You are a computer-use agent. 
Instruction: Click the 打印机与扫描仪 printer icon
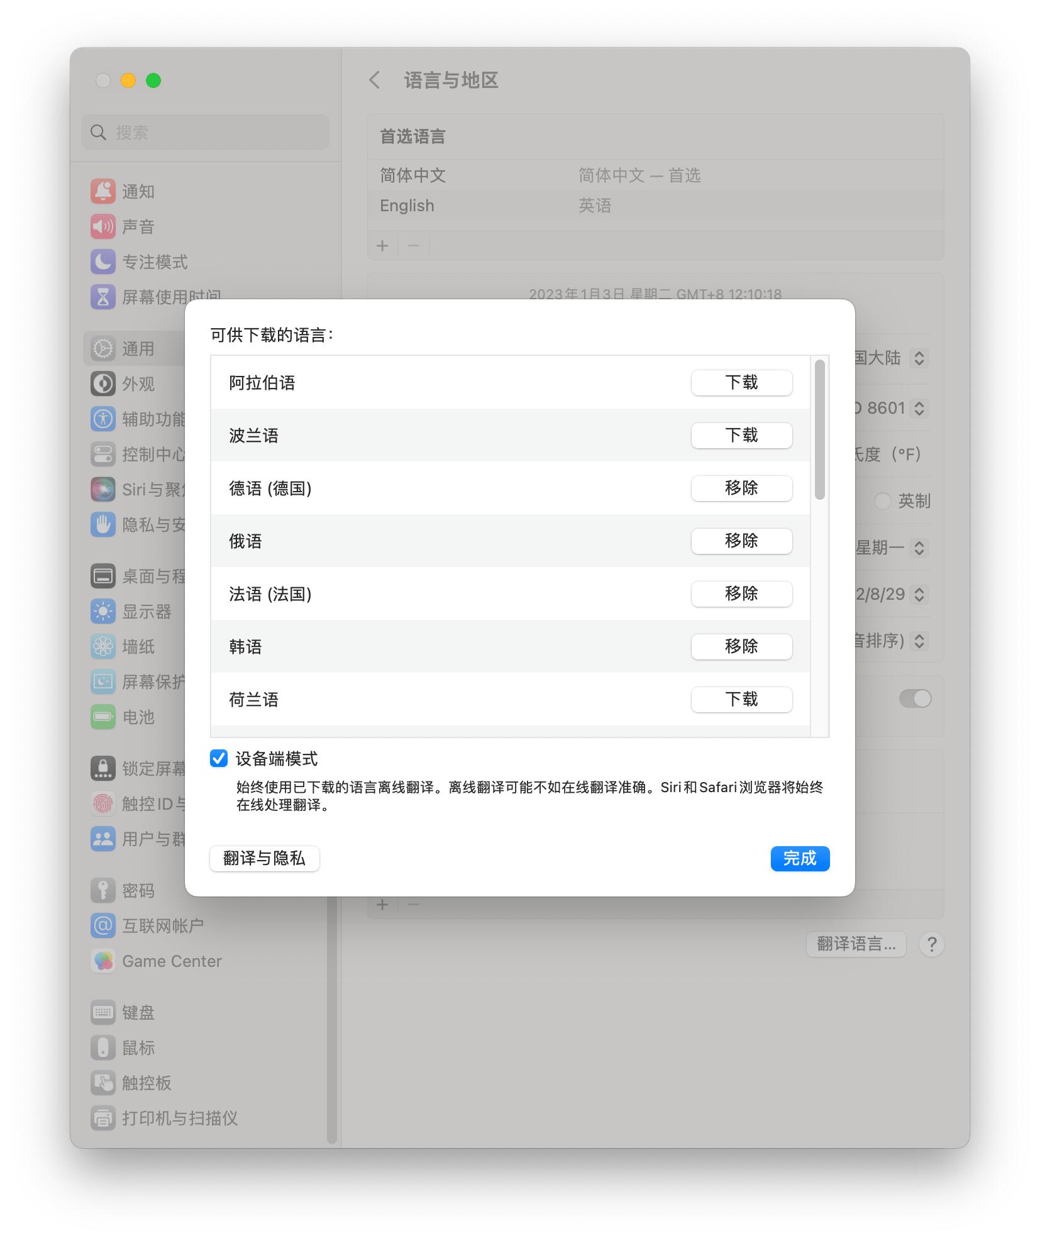click(102, 1118)
